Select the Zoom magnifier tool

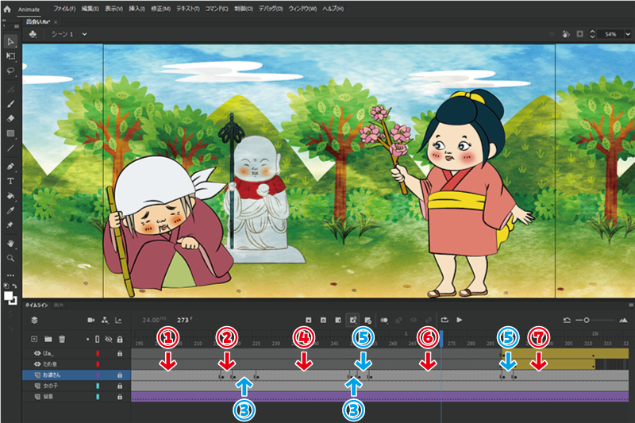[10, 258]
